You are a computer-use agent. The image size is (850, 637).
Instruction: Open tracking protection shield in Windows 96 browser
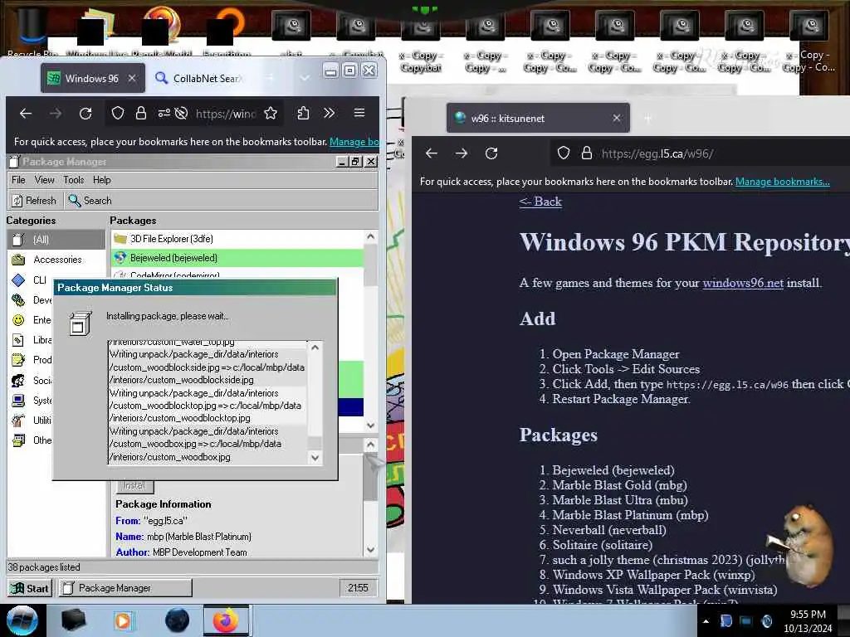118,113
